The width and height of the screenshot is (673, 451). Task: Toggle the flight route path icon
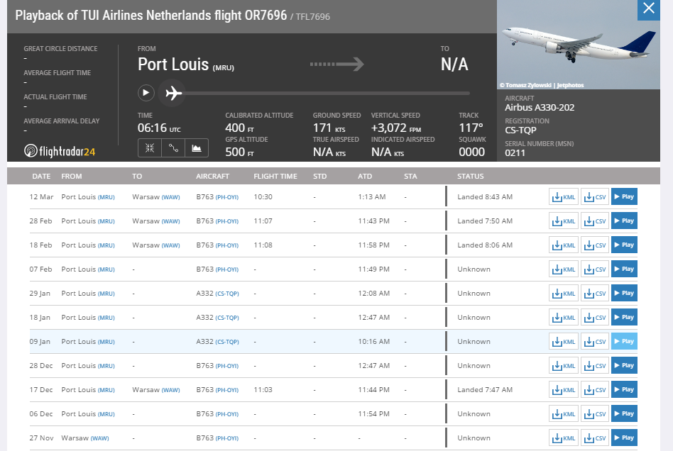173,148
